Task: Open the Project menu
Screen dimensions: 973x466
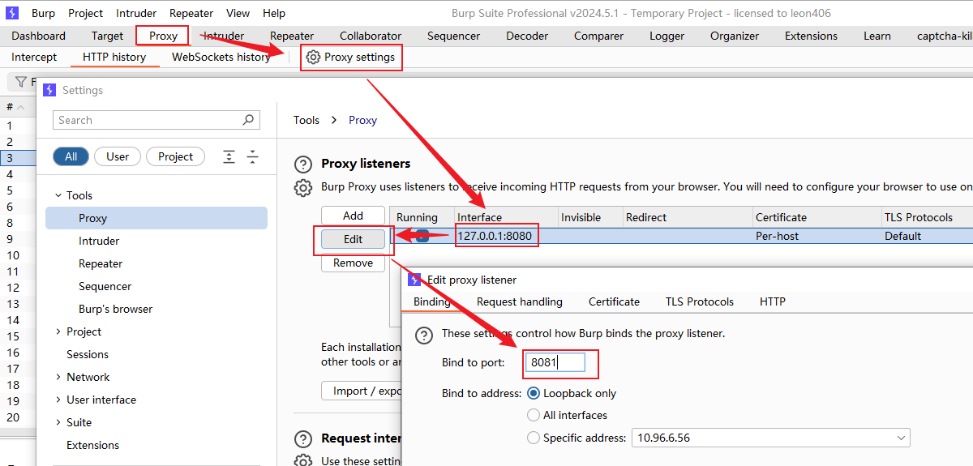Action: [86, 13]
